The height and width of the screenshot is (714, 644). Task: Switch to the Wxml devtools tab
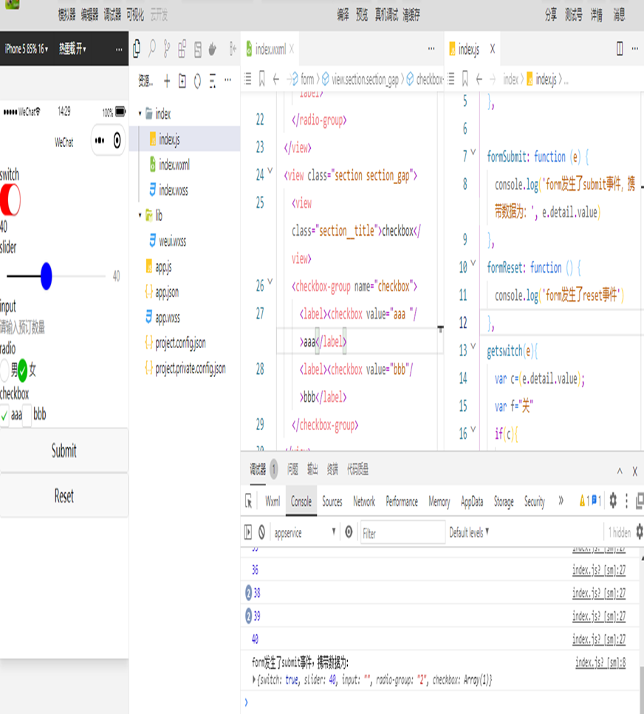(273, 501)
